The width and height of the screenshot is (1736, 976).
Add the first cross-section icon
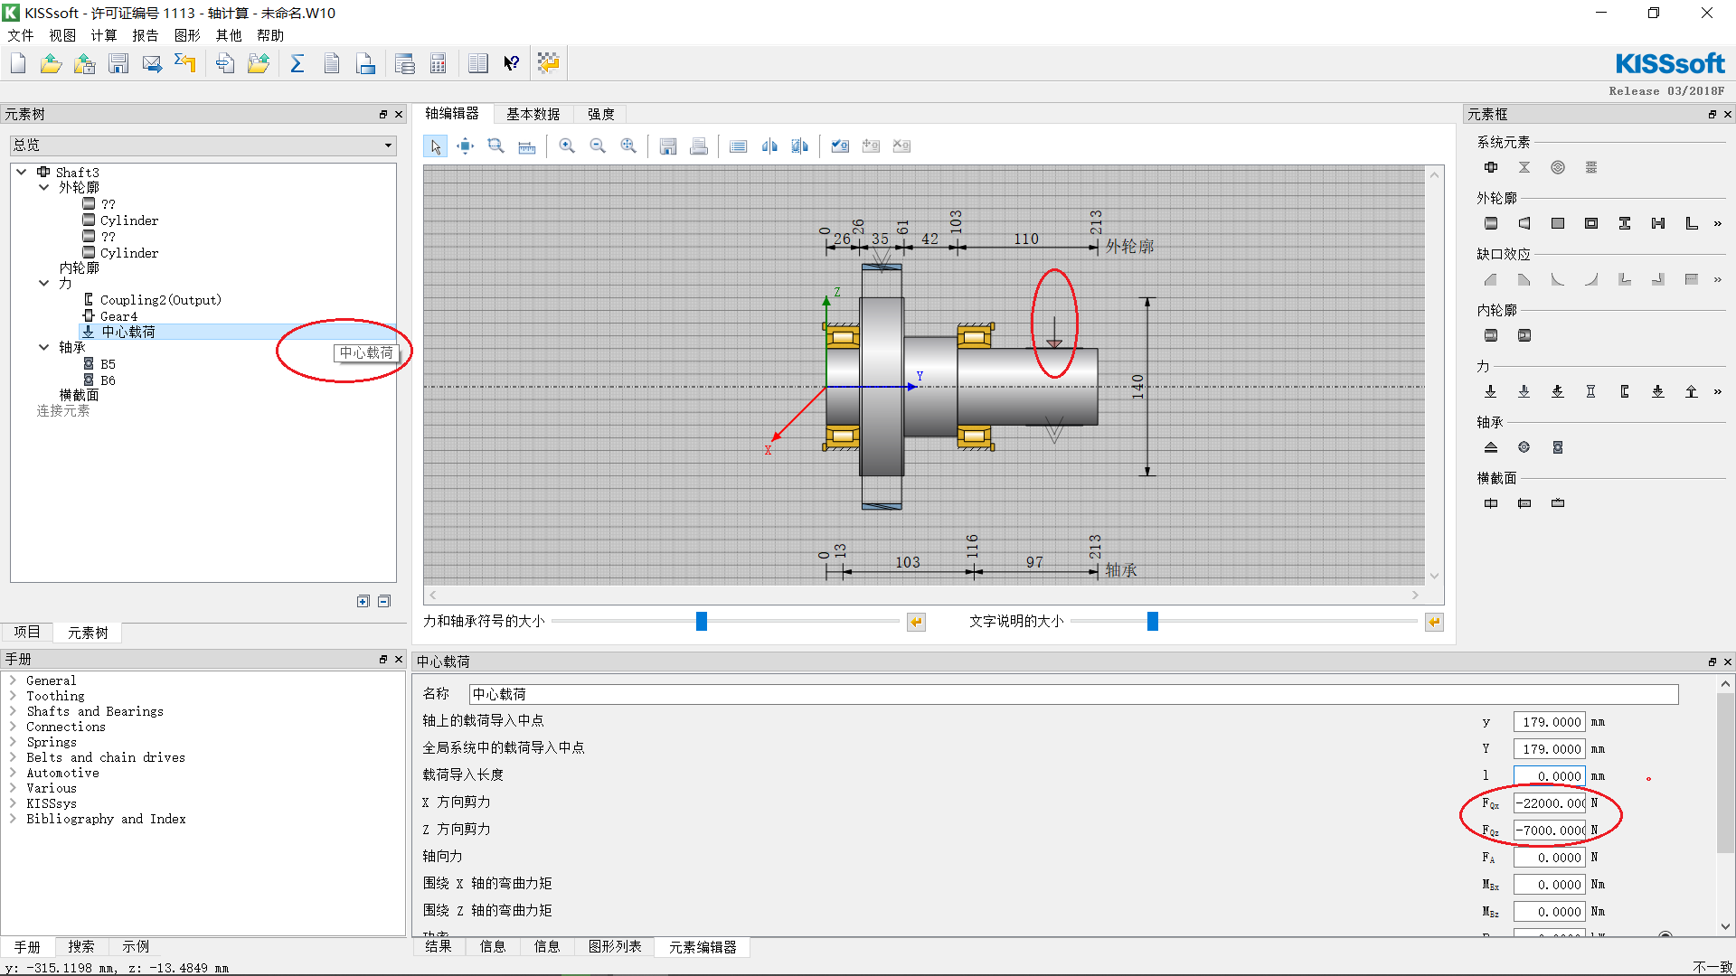pyautogui.click(x=1491, y=503)
